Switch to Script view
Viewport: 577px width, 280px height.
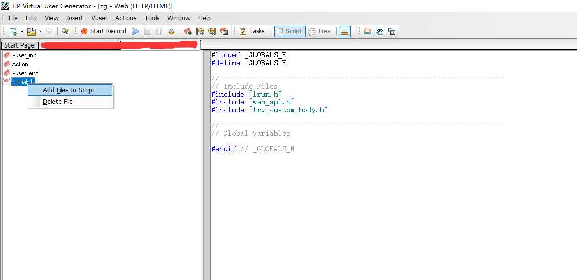pos(290,31)
